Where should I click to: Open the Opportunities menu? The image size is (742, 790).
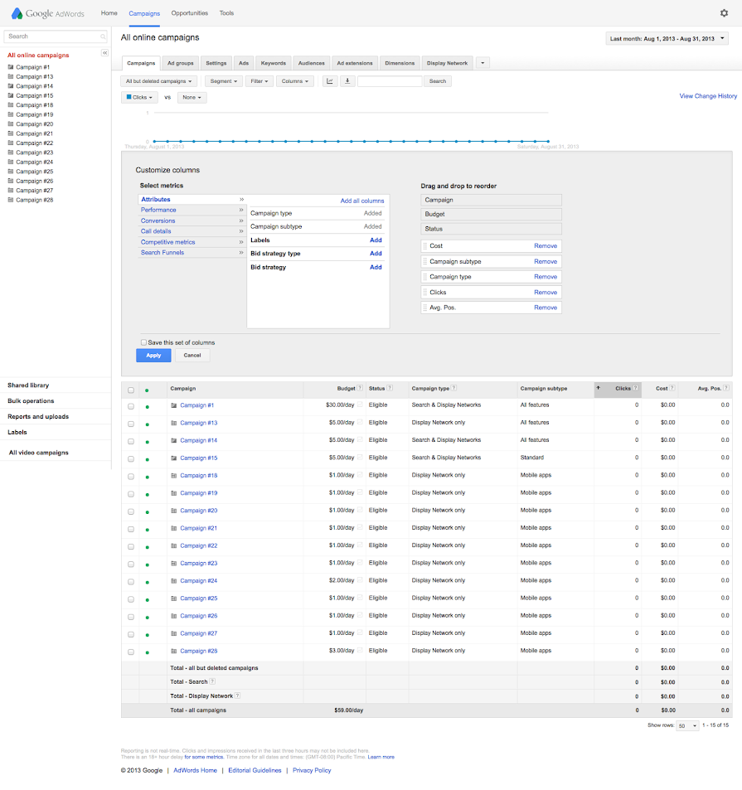coord(189,13)
